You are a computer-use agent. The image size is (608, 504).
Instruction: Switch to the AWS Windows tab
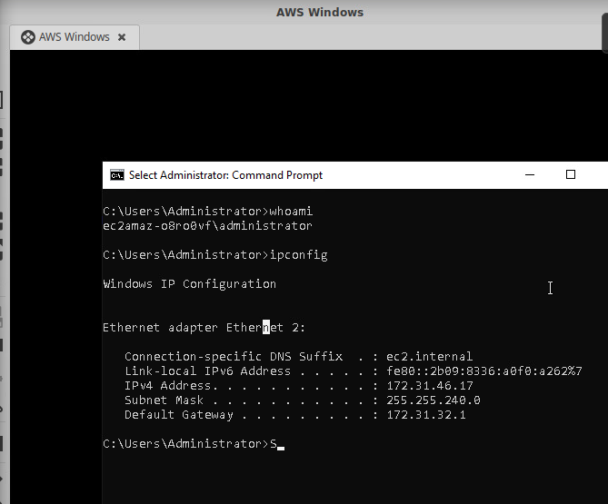(x=74, y=37)
